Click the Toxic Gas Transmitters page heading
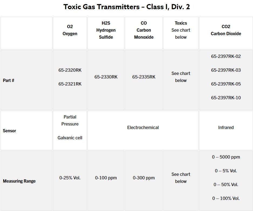The image size is (253, 211). pos(127,7)
